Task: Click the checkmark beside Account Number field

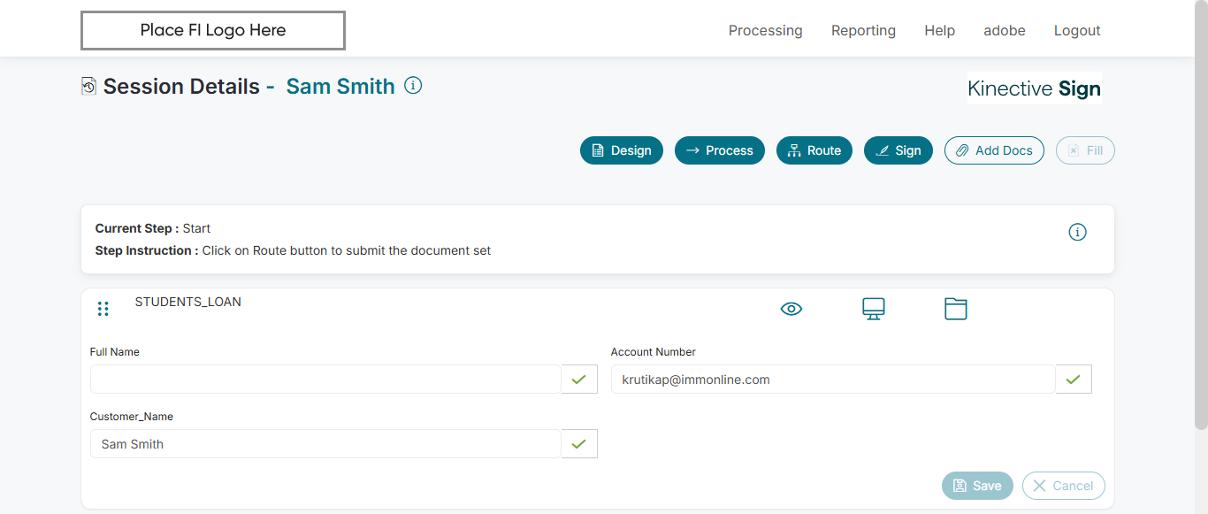Action: click(1074, 380)
